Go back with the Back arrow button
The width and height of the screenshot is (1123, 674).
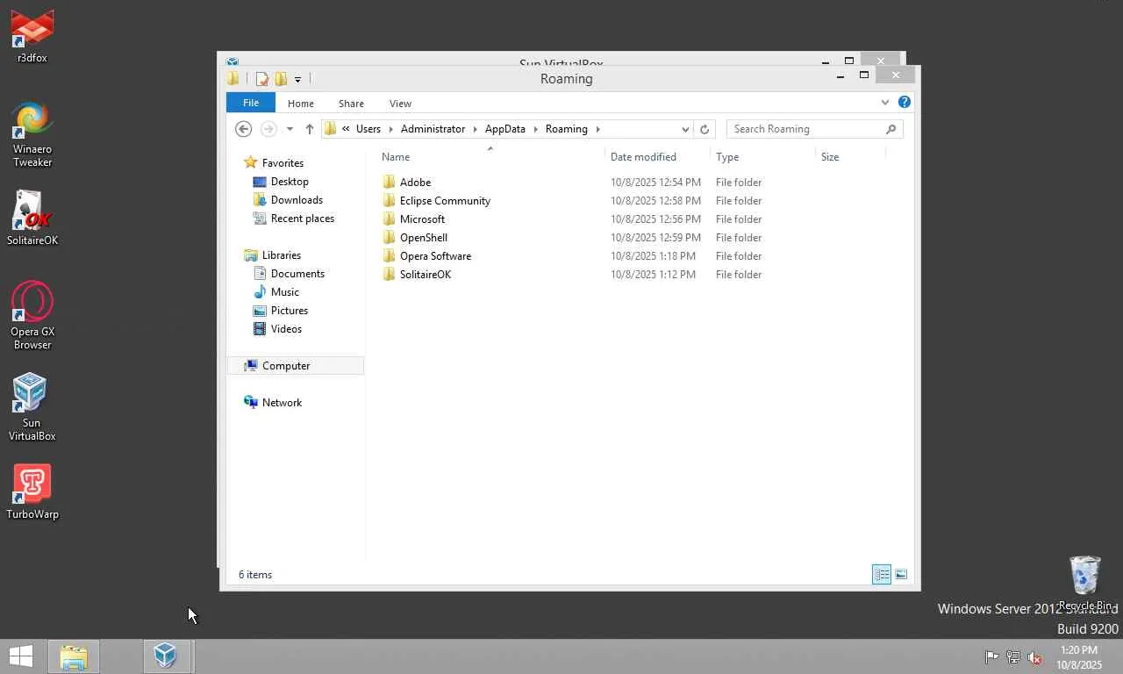pos(244,129)
